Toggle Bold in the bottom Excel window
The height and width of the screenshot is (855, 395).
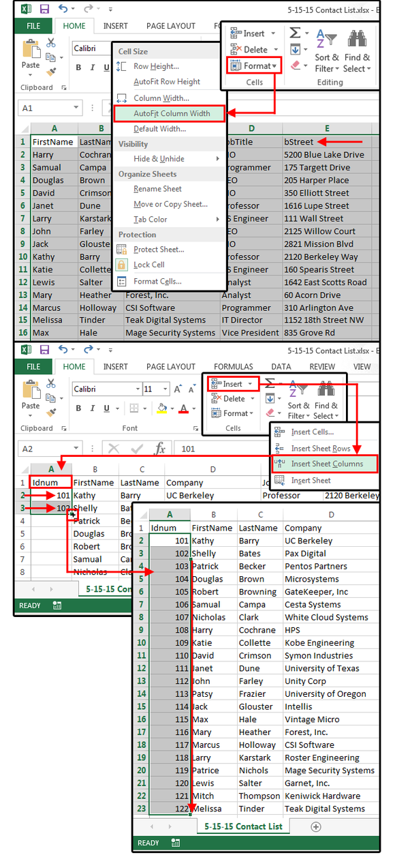[x=79, y=409]
